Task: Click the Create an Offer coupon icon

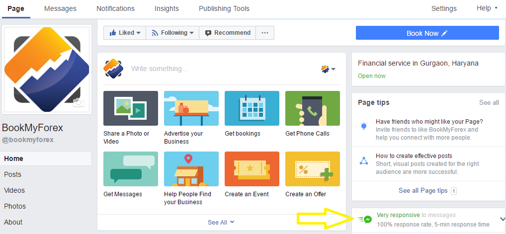Action: point(313,169)
